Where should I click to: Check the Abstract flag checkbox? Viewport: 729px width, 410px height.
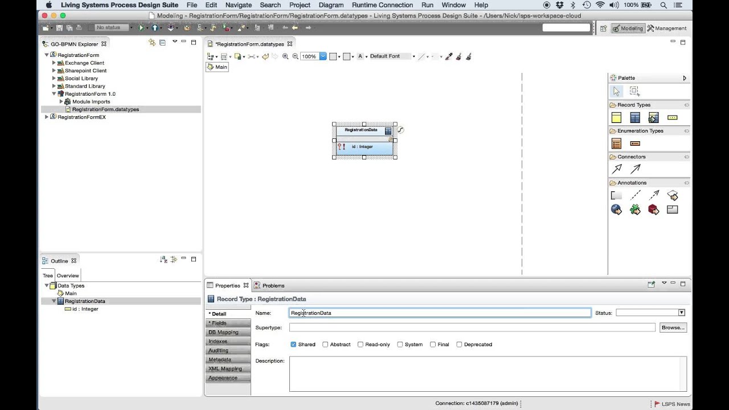[x=325, y=345]
